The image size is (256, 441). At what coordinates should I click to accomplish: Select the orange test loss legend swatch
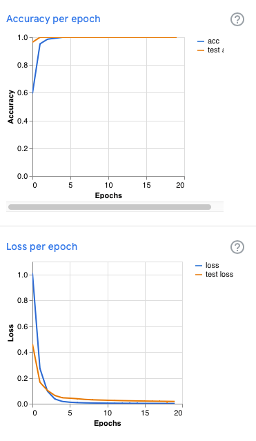pos(199,275)
